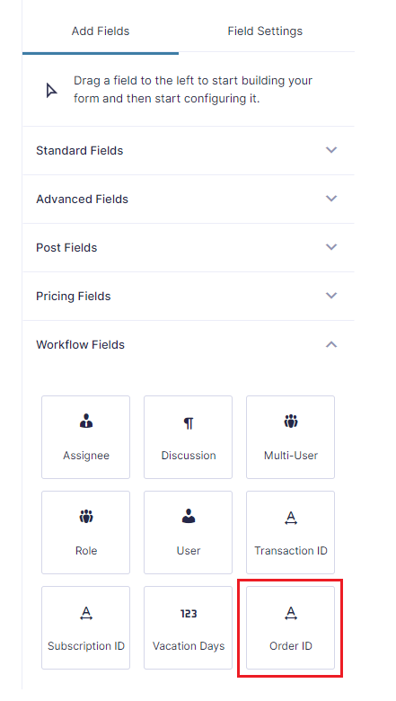Image resolution: width=396 pixels, height=701 pixels.
Task: Click the Standard Fields heading label
Action: [79, 151]
